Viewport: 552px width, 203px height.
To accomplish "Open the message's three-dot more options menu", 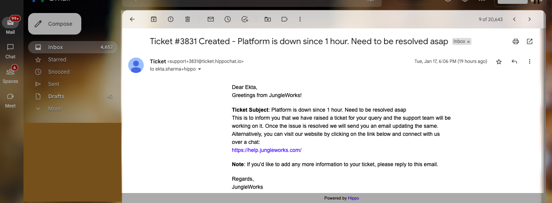I will [x=530, y=61].
